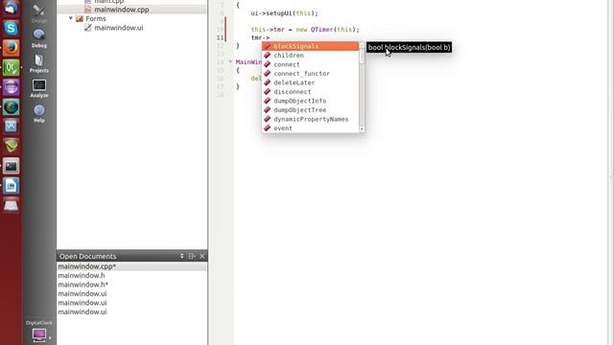The width and height of the screenshot is (614, 345).
Task: Choose event completion item
Action: [x=310, y=127]
